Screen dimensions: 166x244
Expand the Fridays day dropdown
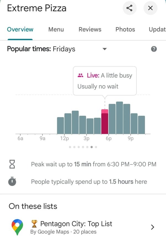coord(105,49)
